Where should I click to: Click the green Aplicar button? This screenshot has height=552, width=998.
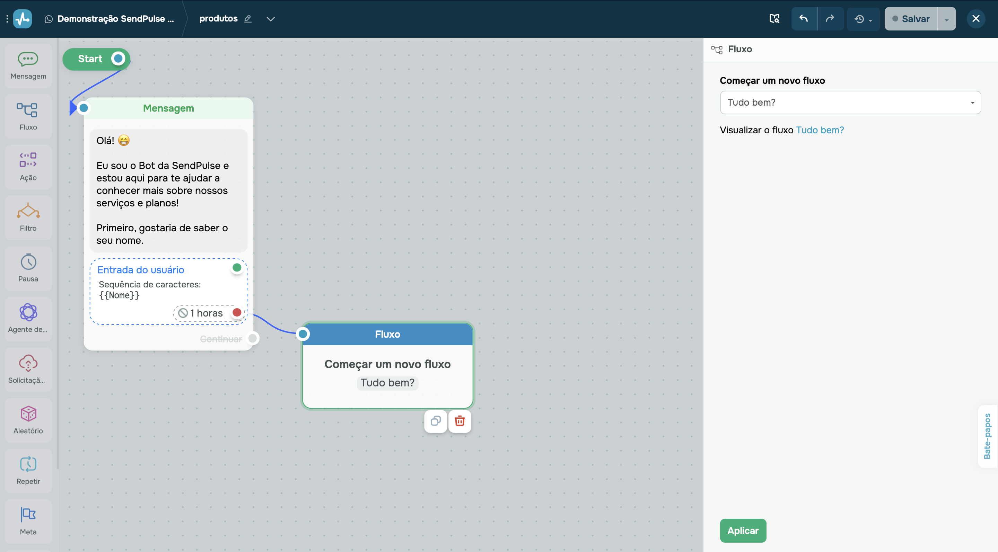[x=743, y=530]
